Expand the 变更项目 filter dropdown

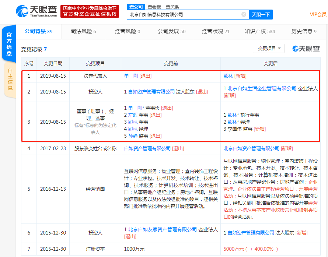(269, 49)
